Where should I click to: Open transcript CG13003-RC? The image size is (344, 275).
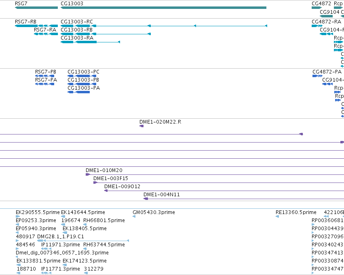[x=164, y=26]
